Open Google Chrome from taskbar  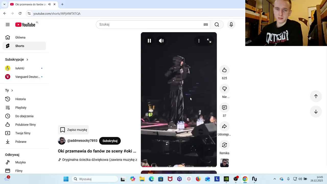[245, 179]
